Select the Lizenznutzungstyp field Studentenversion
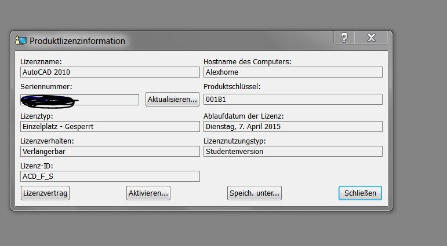 (293, 151)
